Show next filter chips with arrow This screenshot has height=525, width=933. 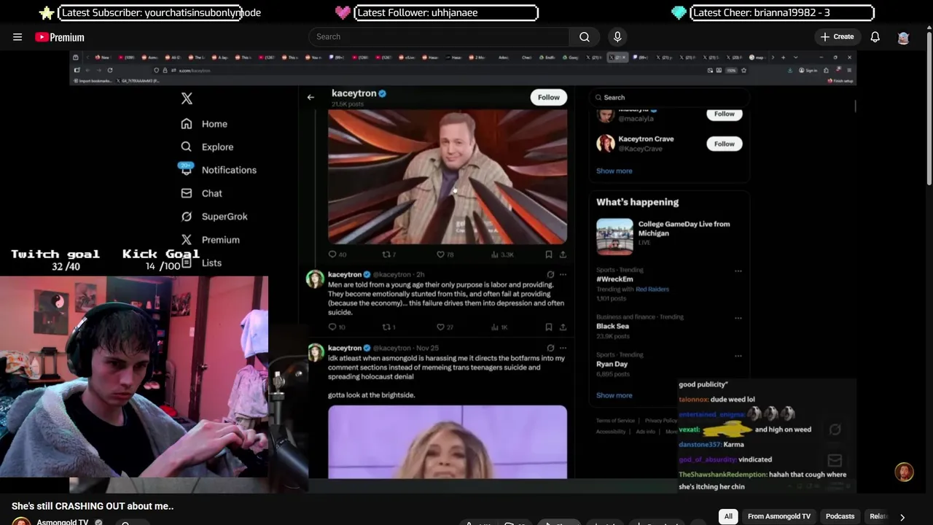902,517
